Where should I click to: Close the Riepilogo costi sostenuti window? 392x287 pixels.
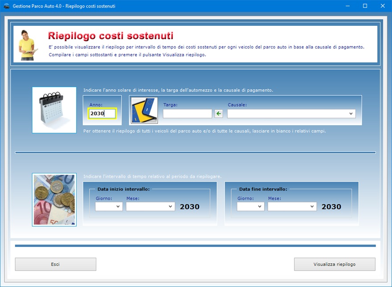click(383, 6)
